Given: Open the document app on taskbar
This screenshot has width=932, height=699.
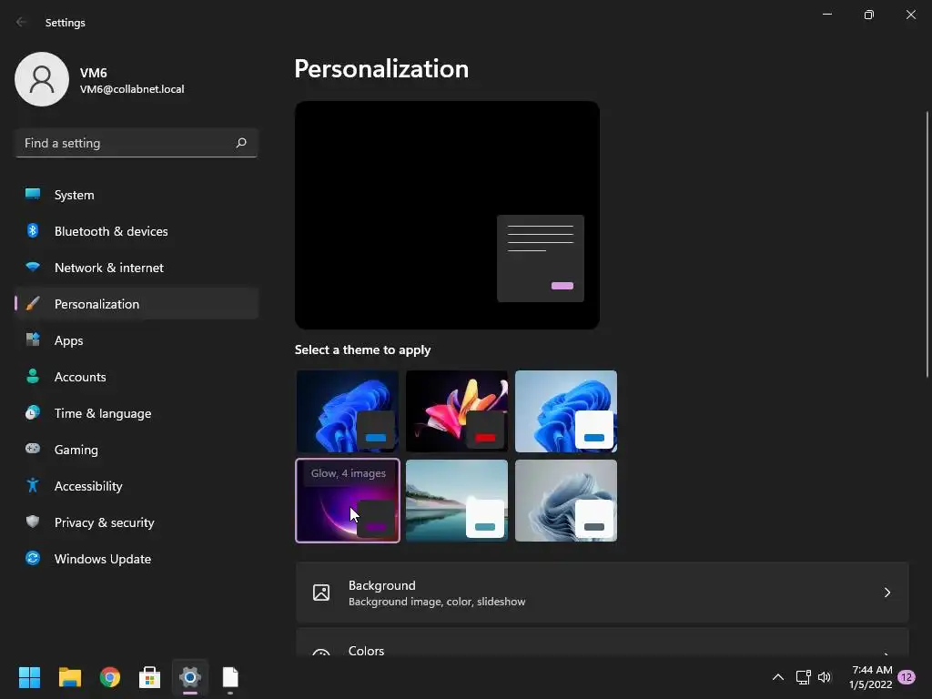Looking at the screenshot, I should 230,677.
